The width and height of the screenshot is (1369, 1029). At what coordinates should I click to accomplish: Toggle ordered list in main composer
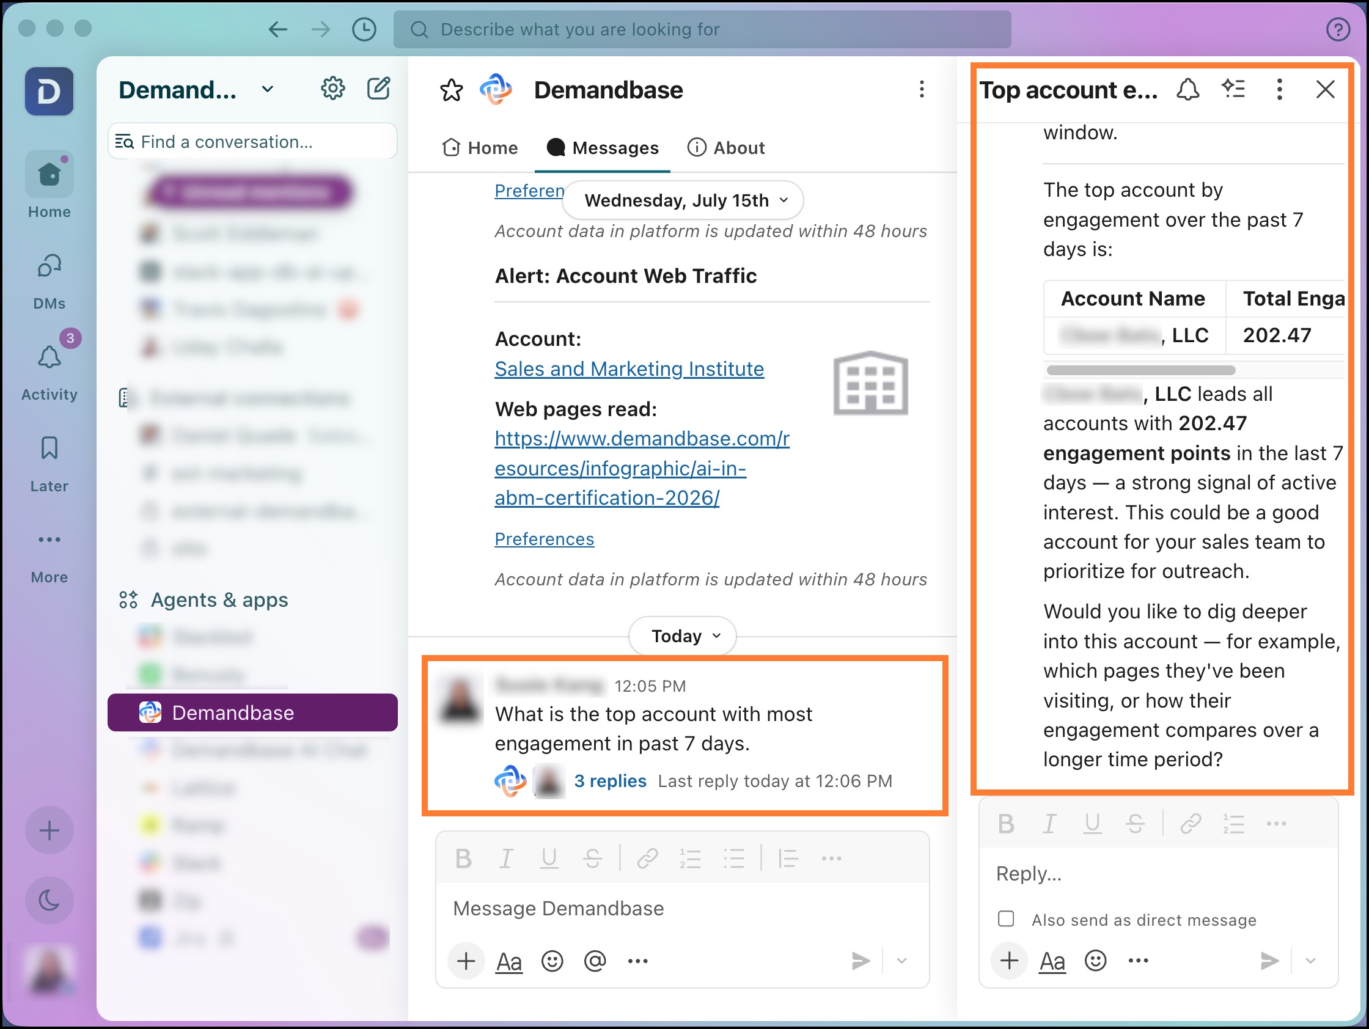[x=690, y=859]
